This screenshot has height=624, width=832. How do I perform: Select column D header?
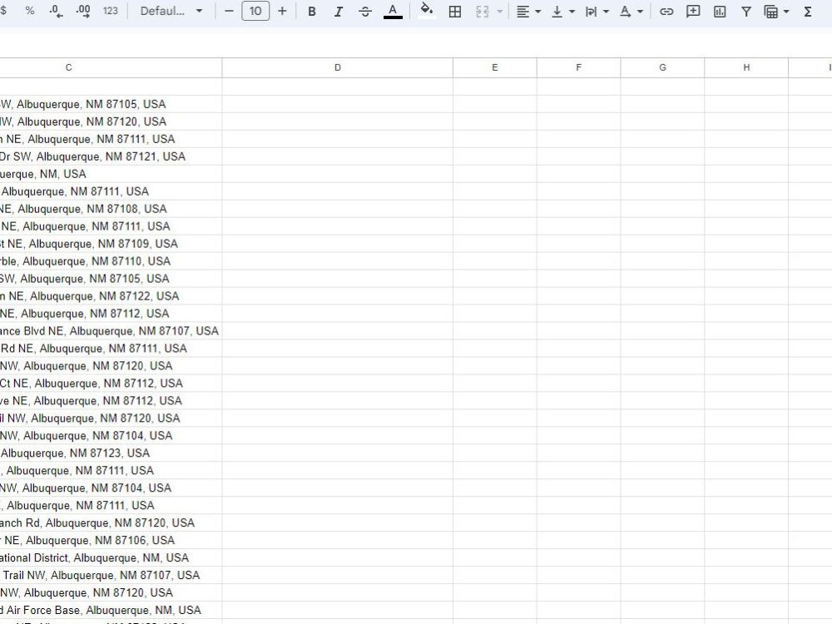click(338, 67)
